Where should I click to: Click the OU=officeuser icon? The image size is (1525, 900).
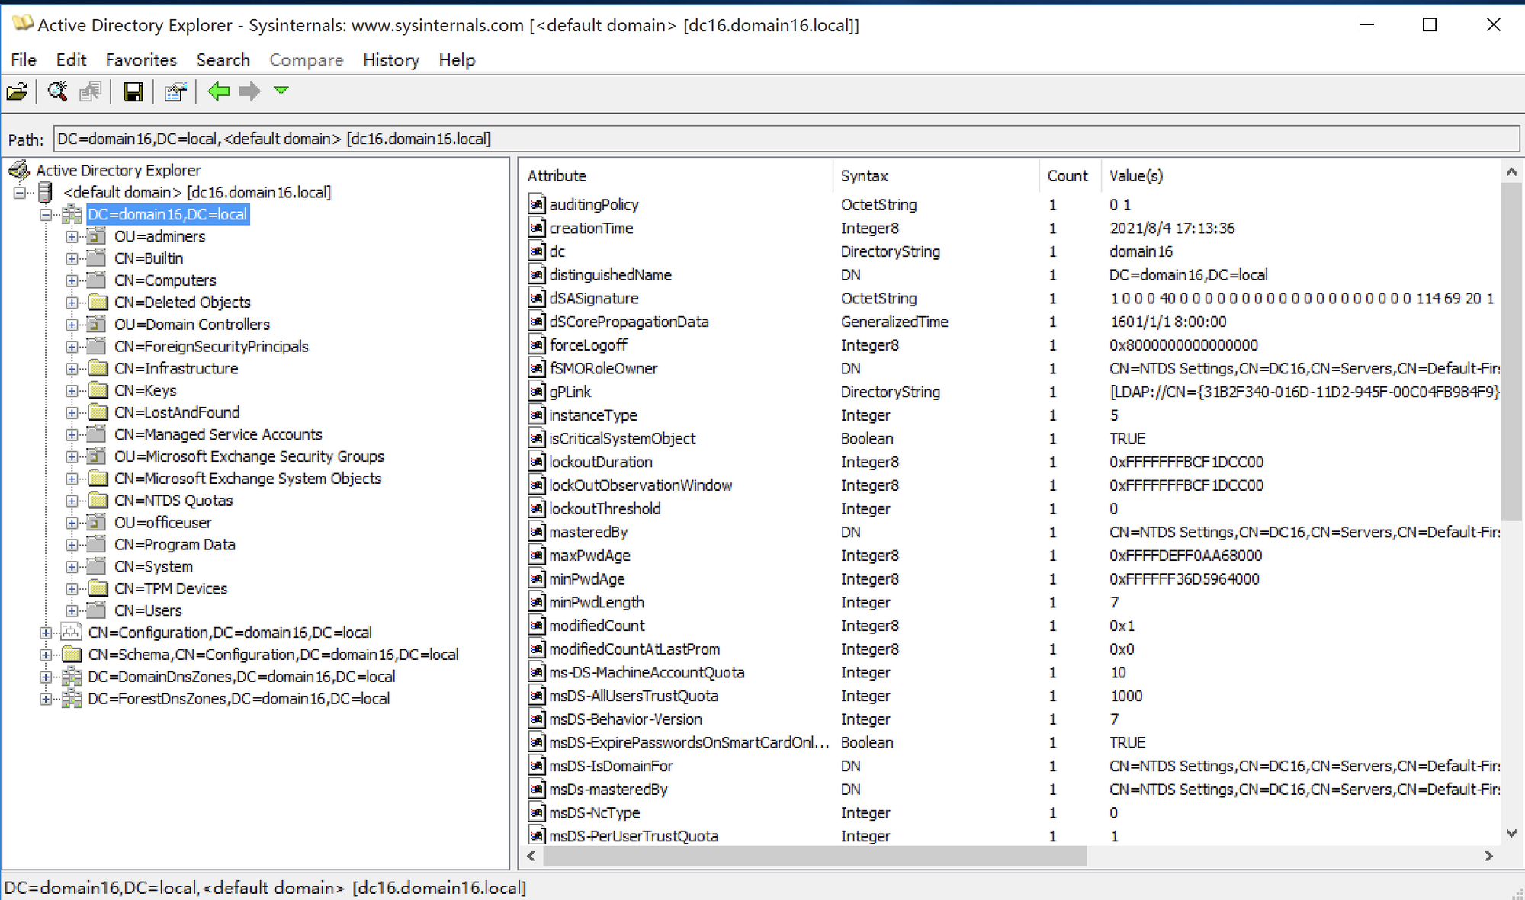96,523
